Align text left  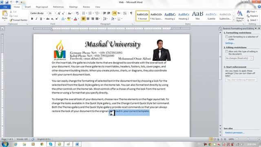coord(83,19)
